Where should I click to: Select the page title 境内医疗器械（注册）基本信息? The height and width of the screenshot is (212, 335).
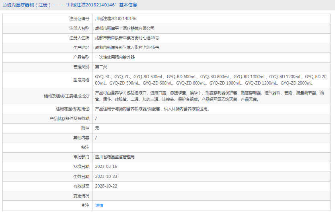[x=72, y=5]
